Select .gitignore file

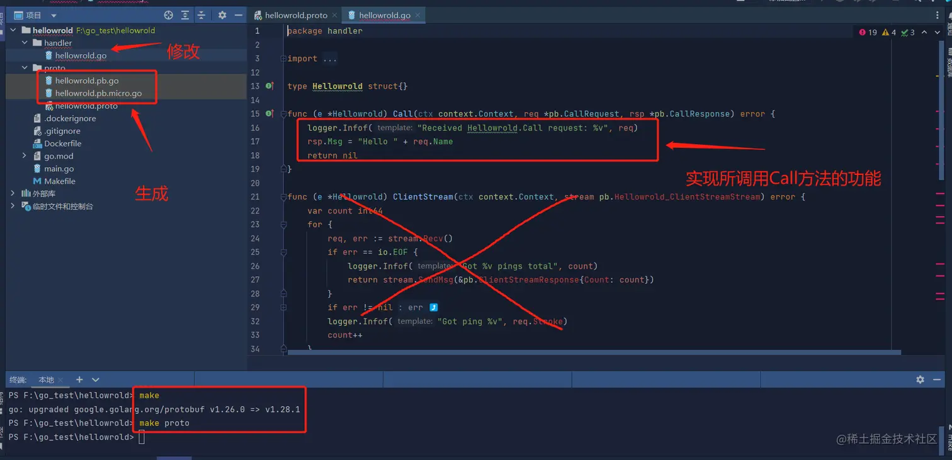click(x=62, y=131)
